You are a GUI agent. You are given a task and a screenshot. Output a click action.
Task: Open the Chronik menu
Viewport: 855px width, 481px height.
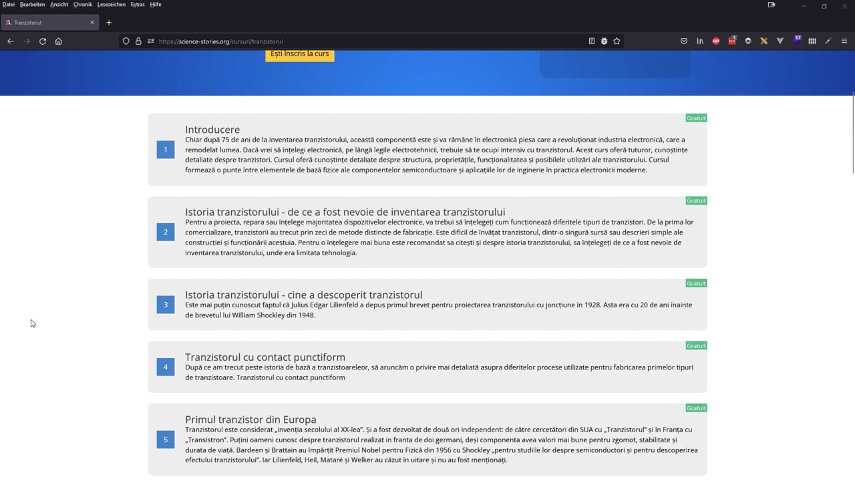pos(83,5)
